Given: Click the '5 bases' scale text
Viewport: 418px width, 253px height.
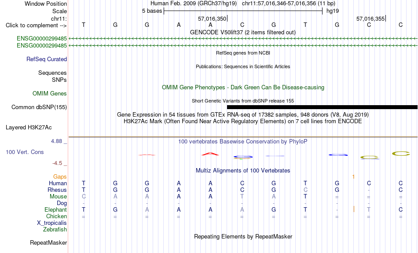Looking at the screenshot, I should (x=152, y=11).
